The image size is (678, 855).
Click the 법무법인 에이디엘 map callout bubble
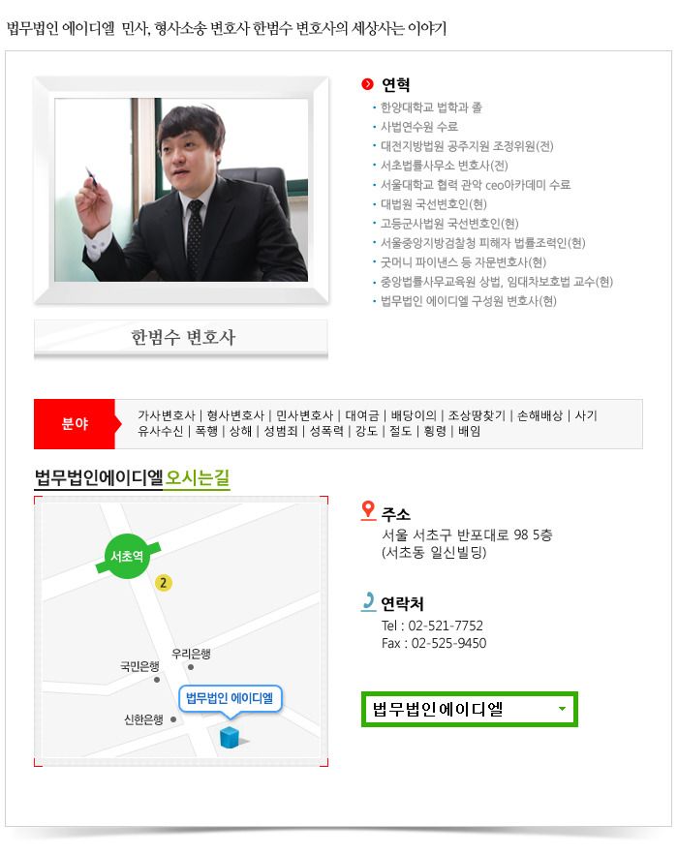231,698
